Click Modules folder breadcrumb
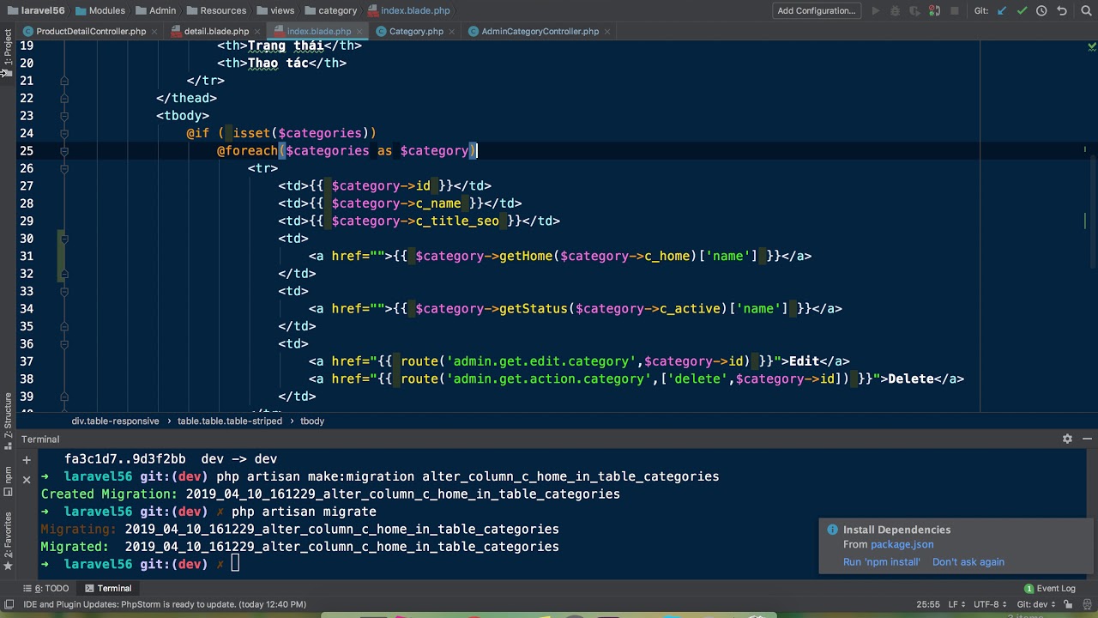 (100, 11)
